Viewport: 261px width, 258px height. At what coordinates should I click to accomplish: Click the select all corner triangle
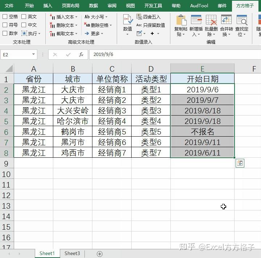coord(8,69)
